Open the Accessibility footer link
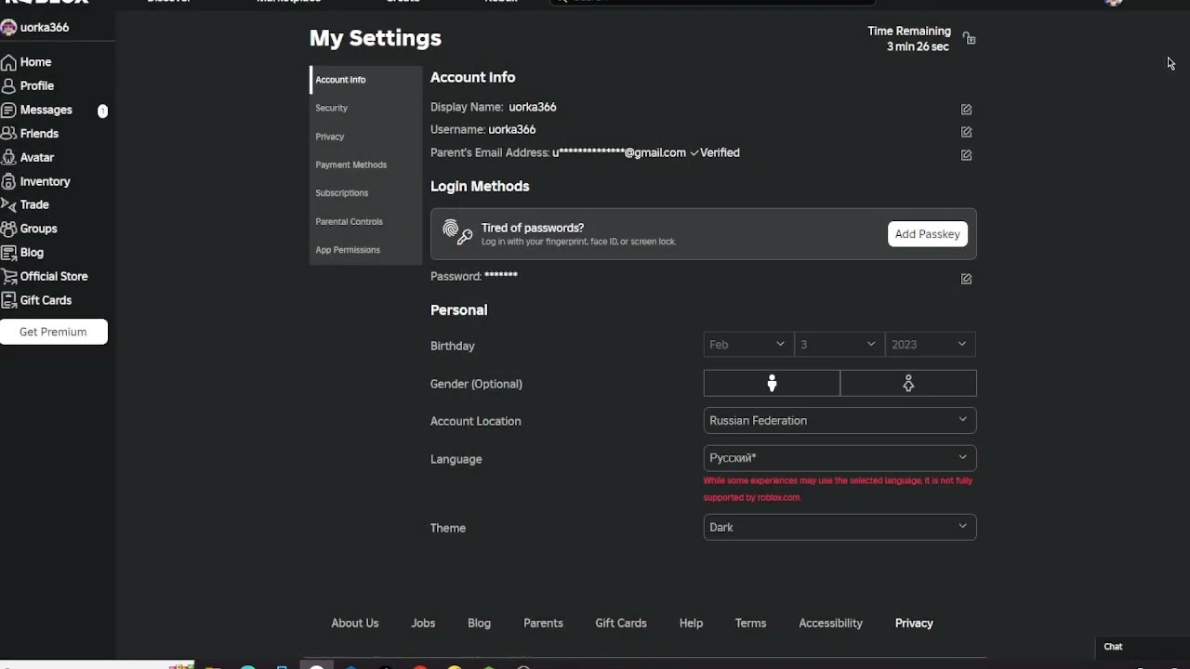Screen dimensions: 1190x669 [831, 623]
